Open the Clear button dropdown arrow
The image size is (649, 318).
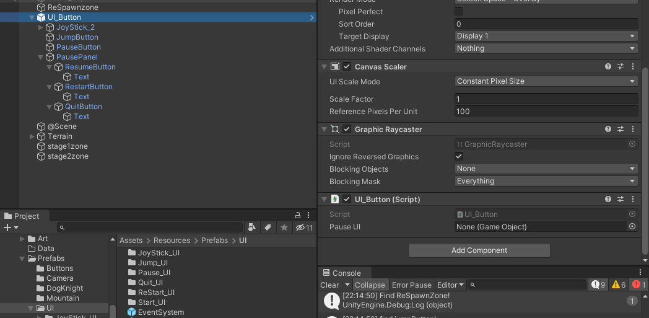point(347,285)
